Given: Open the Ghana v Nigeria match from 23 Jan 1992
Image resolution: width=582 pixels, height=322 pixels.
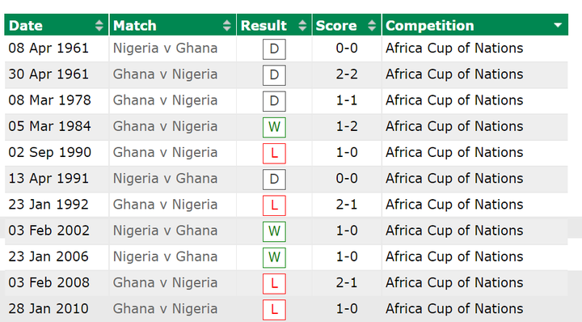Looking at the screenshot, I should (165, 205).
